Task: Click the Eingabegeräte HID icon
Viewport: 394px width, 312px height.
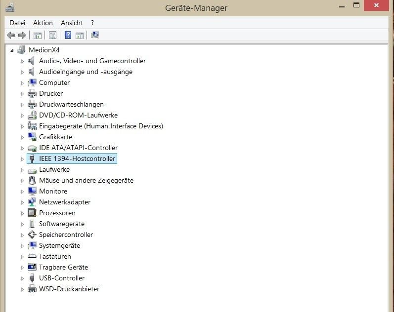Action: (32, 126)
